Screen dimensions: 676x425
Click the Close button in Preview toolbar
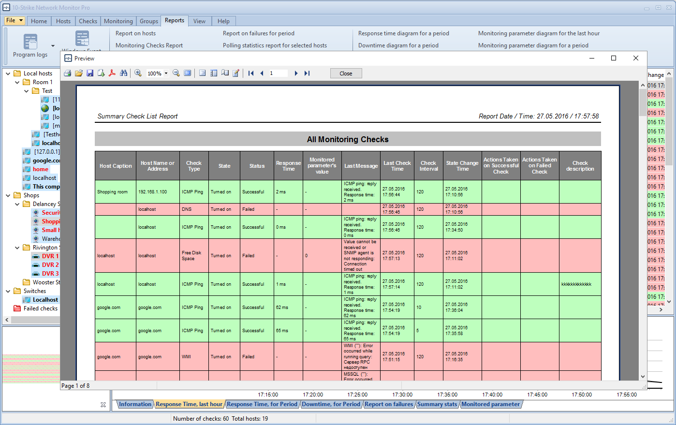(346, 73)
